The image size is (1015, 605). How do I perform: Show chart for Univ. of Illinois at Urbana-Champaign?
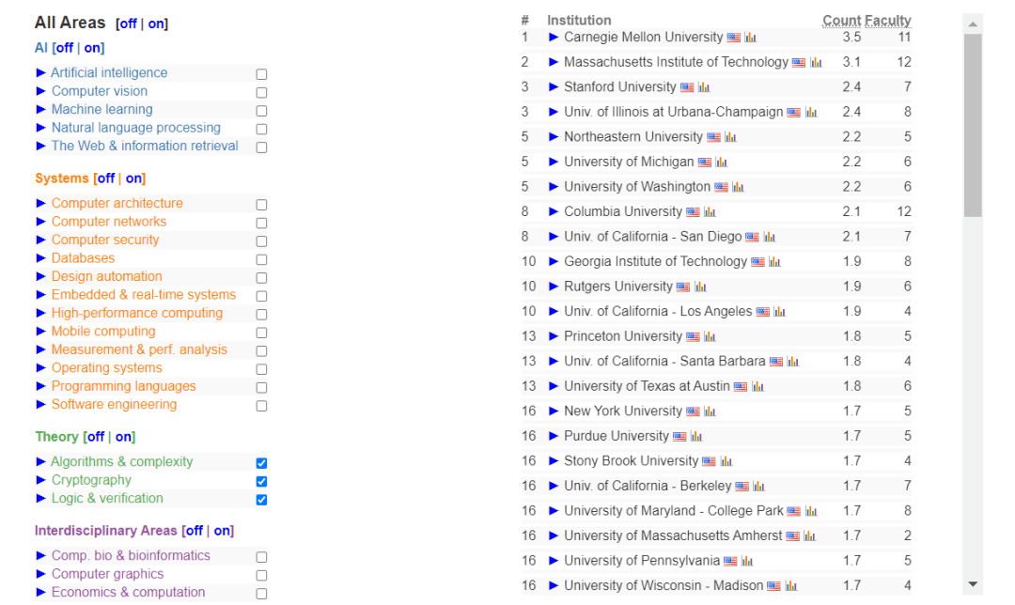(x=811, y=113)
